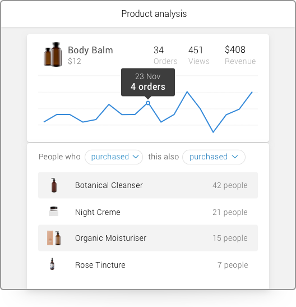Image resolution: width=296 pixels, height=307 pixels.
Task: Click the 23 Nov data point on chart
Action: coord(148,103)
